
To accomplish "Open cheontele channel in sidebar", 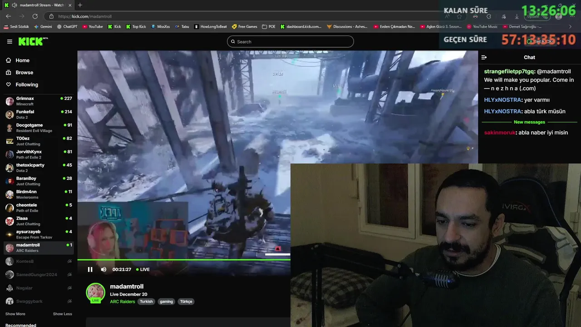I will [x=38, y=208].
